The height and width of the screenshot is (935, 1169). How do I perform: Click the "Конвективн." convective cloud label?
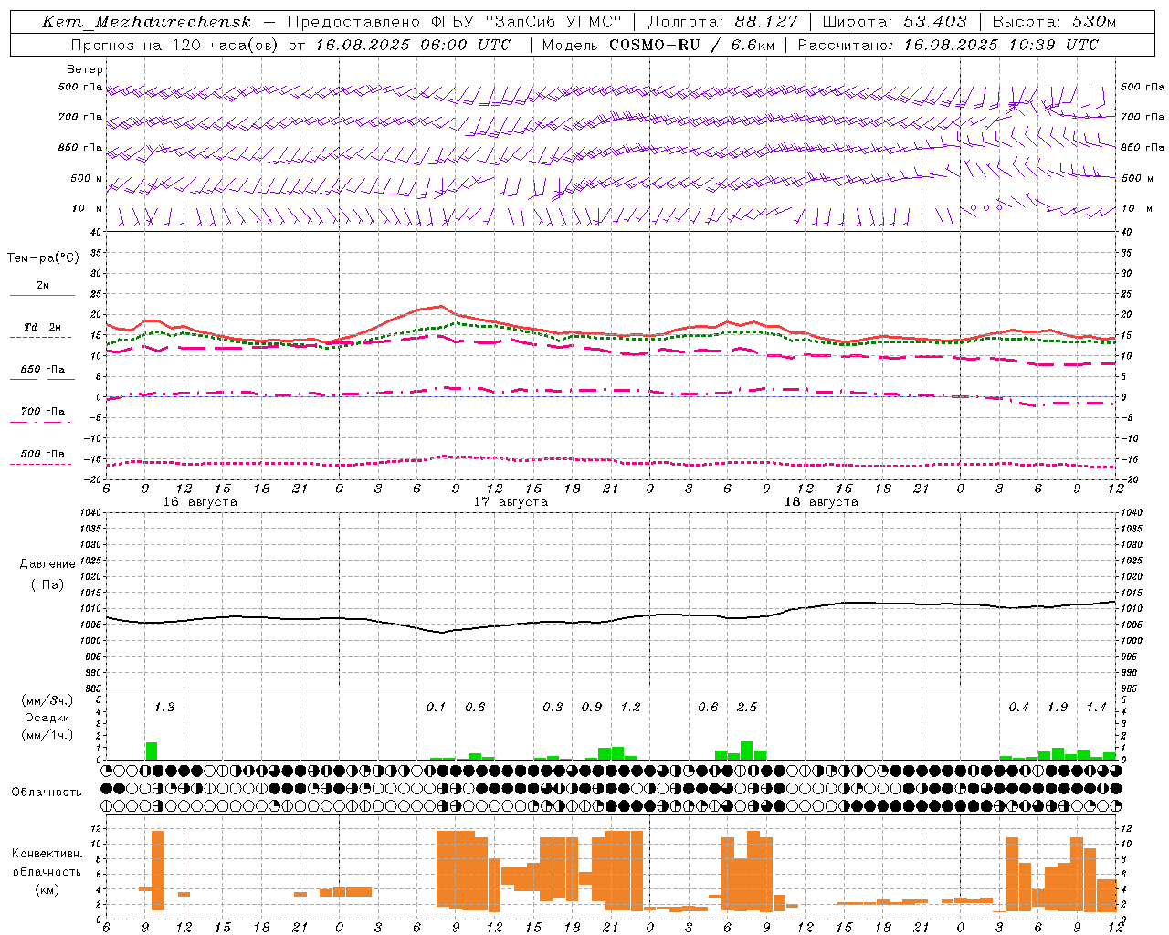(x=47, y=854)
